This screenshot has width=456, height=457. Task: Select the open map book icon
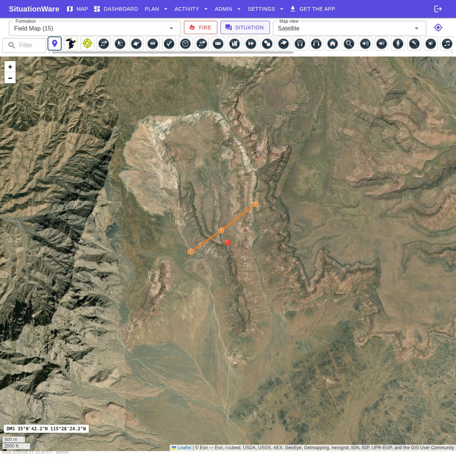point(120,44)
